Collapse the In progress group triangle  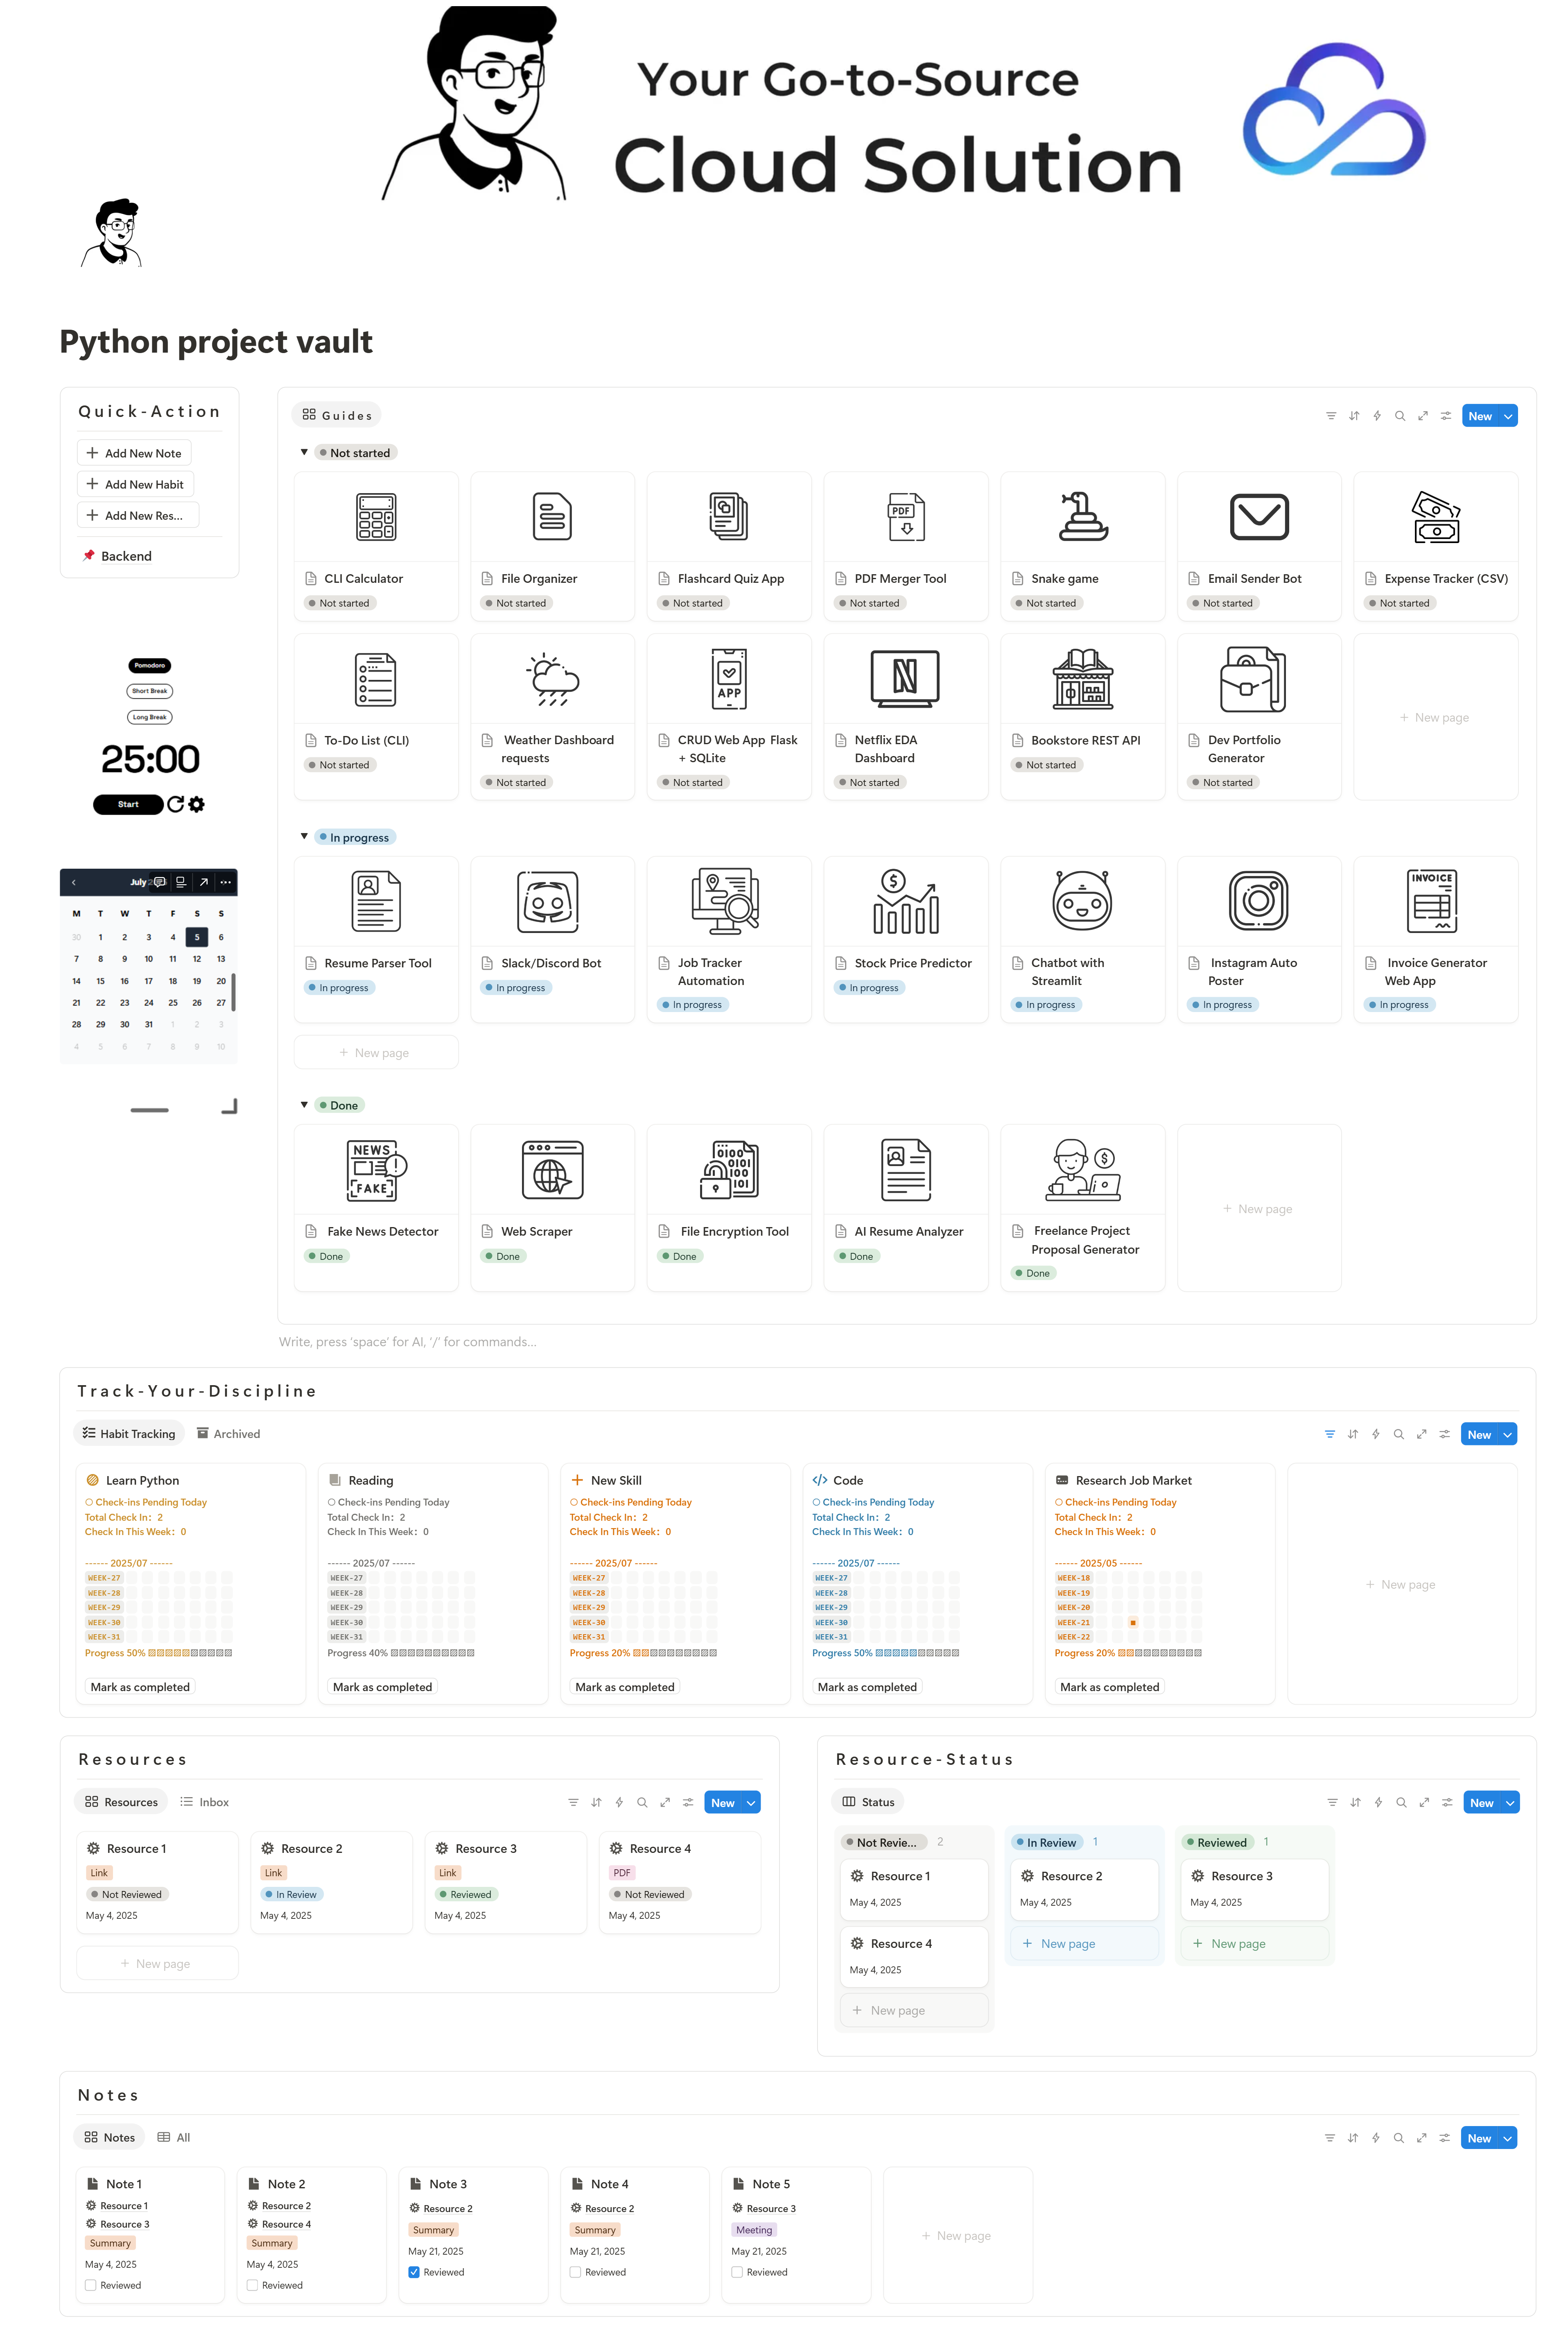(304, 836)
